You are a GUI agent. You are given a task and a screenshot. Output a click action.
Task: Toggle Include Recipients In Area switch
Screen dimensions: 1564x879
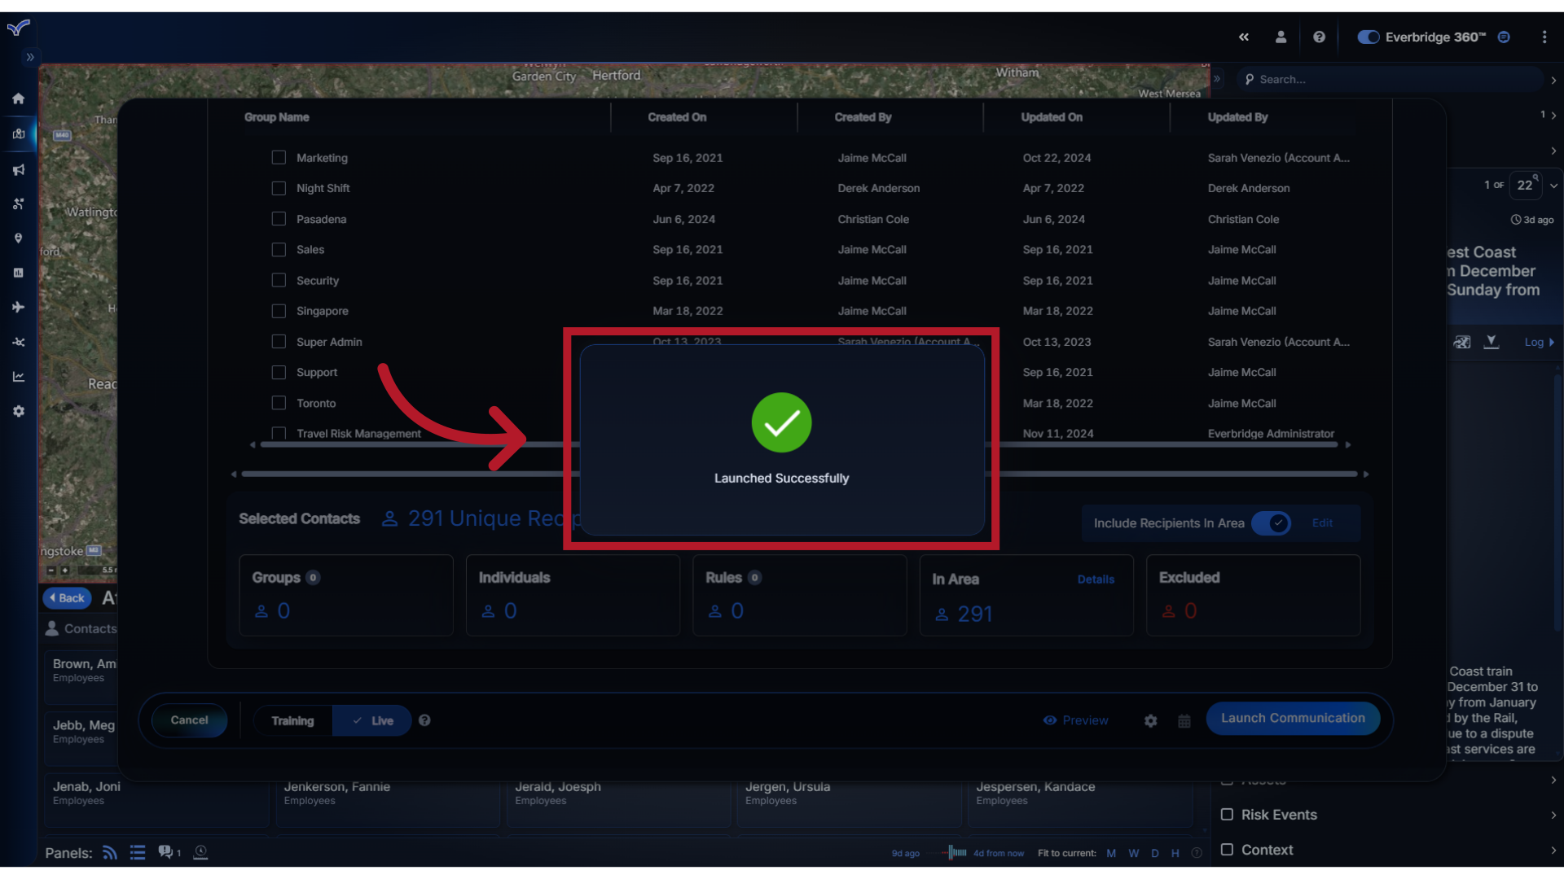(1271, 523)
